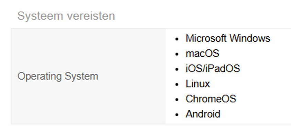Click the bullet before Microsoft Windows
The width and height of the screenshot is (291, 140).
click(177, 39)
